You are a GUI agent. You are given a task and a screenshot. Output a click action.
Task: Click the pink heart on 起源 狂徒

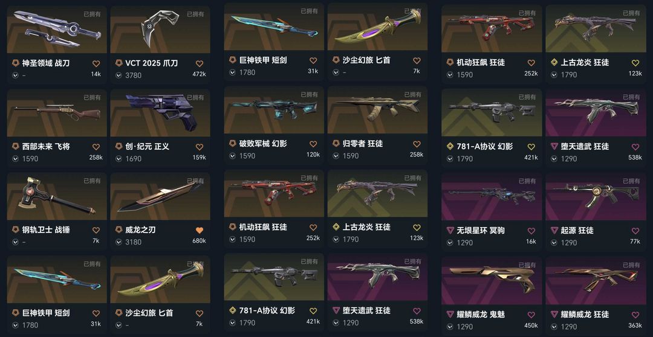(x=635, y=231)
